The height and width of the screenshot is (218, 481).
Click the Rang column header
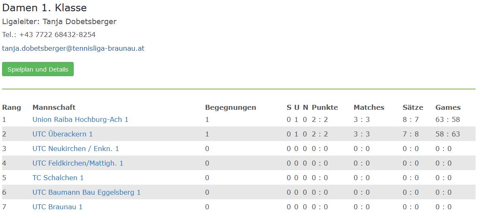click(12, 108)
